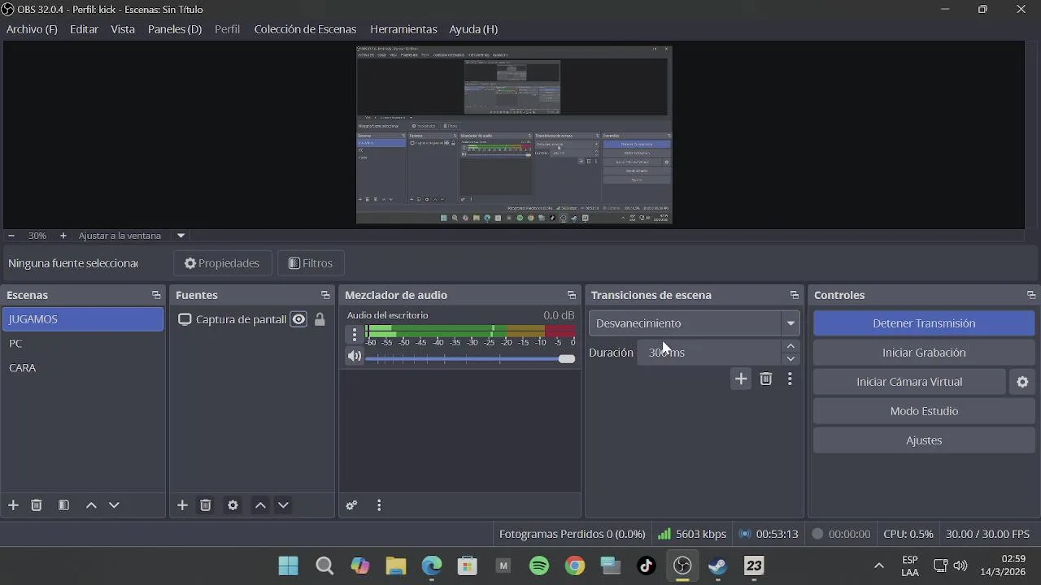Increase transition duration with up arrow
The image size is (1041, 585).
[x=791, y=346]
